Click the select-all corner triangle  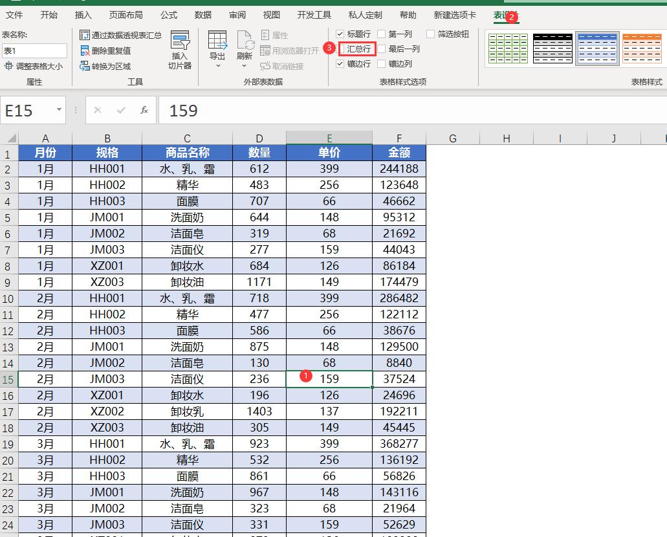(12, 138)
